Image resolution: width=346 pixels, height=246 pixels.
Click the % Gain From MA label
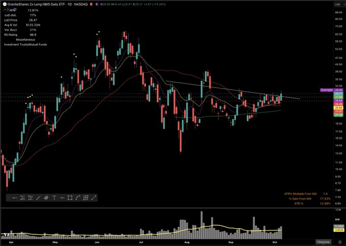tap(300, 199)
